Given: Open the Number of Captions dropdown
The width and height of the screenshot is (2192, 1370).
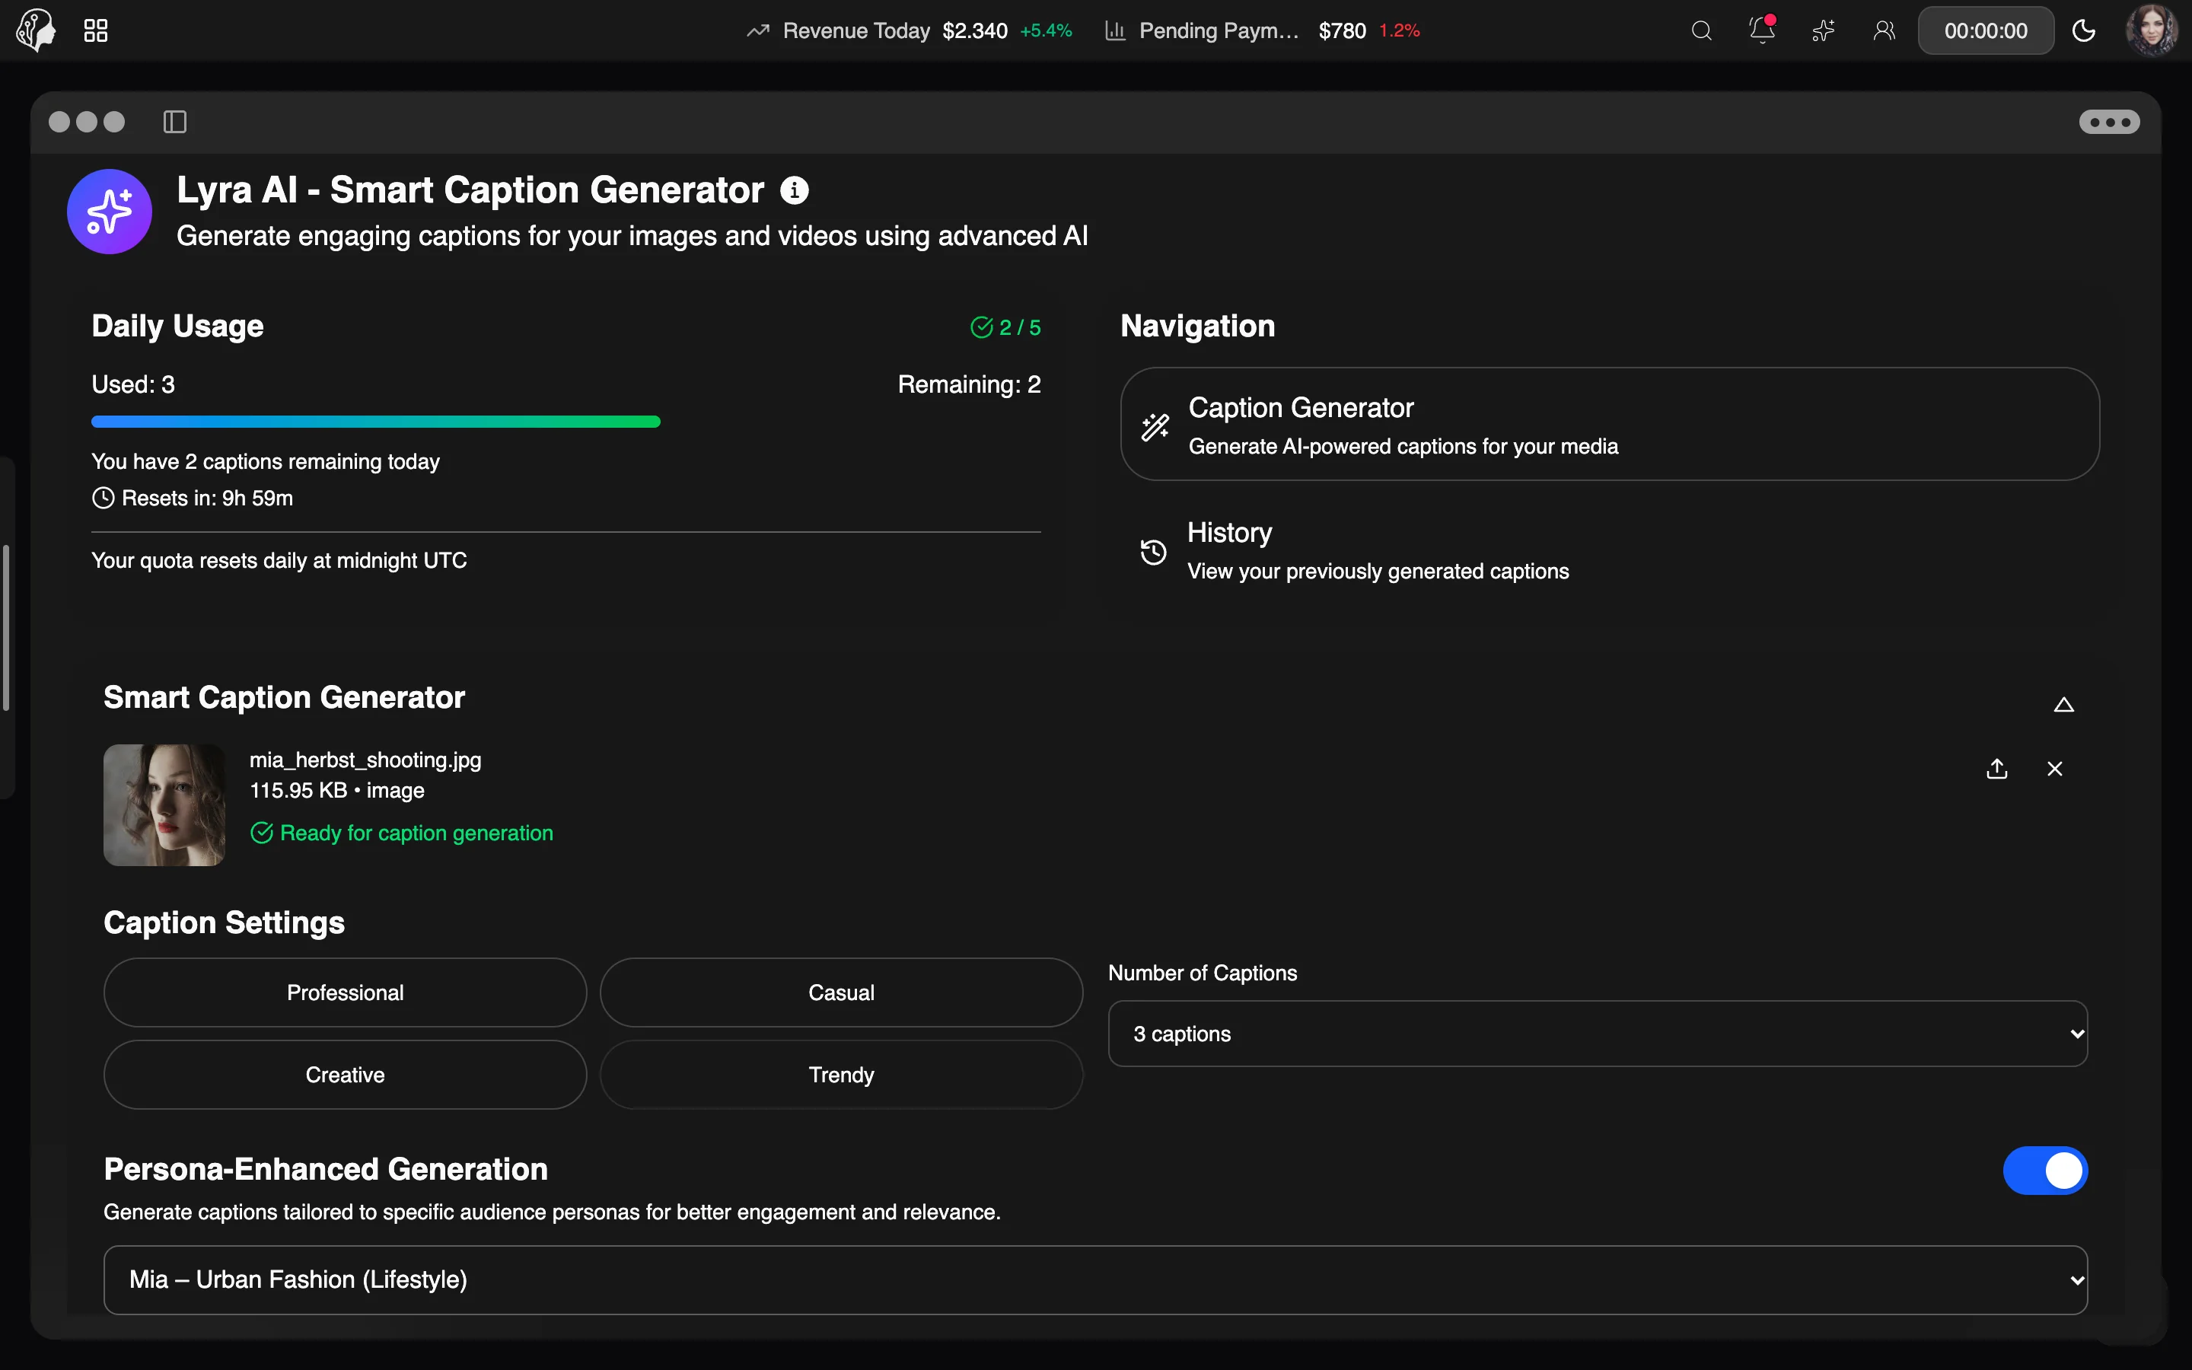Looking at the screenshot, I should tap(1598, 1034).
